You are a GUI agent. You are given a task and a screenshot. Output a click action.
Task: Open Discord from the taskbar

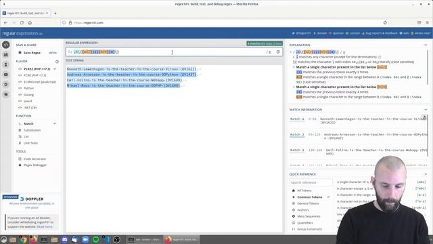64,239
